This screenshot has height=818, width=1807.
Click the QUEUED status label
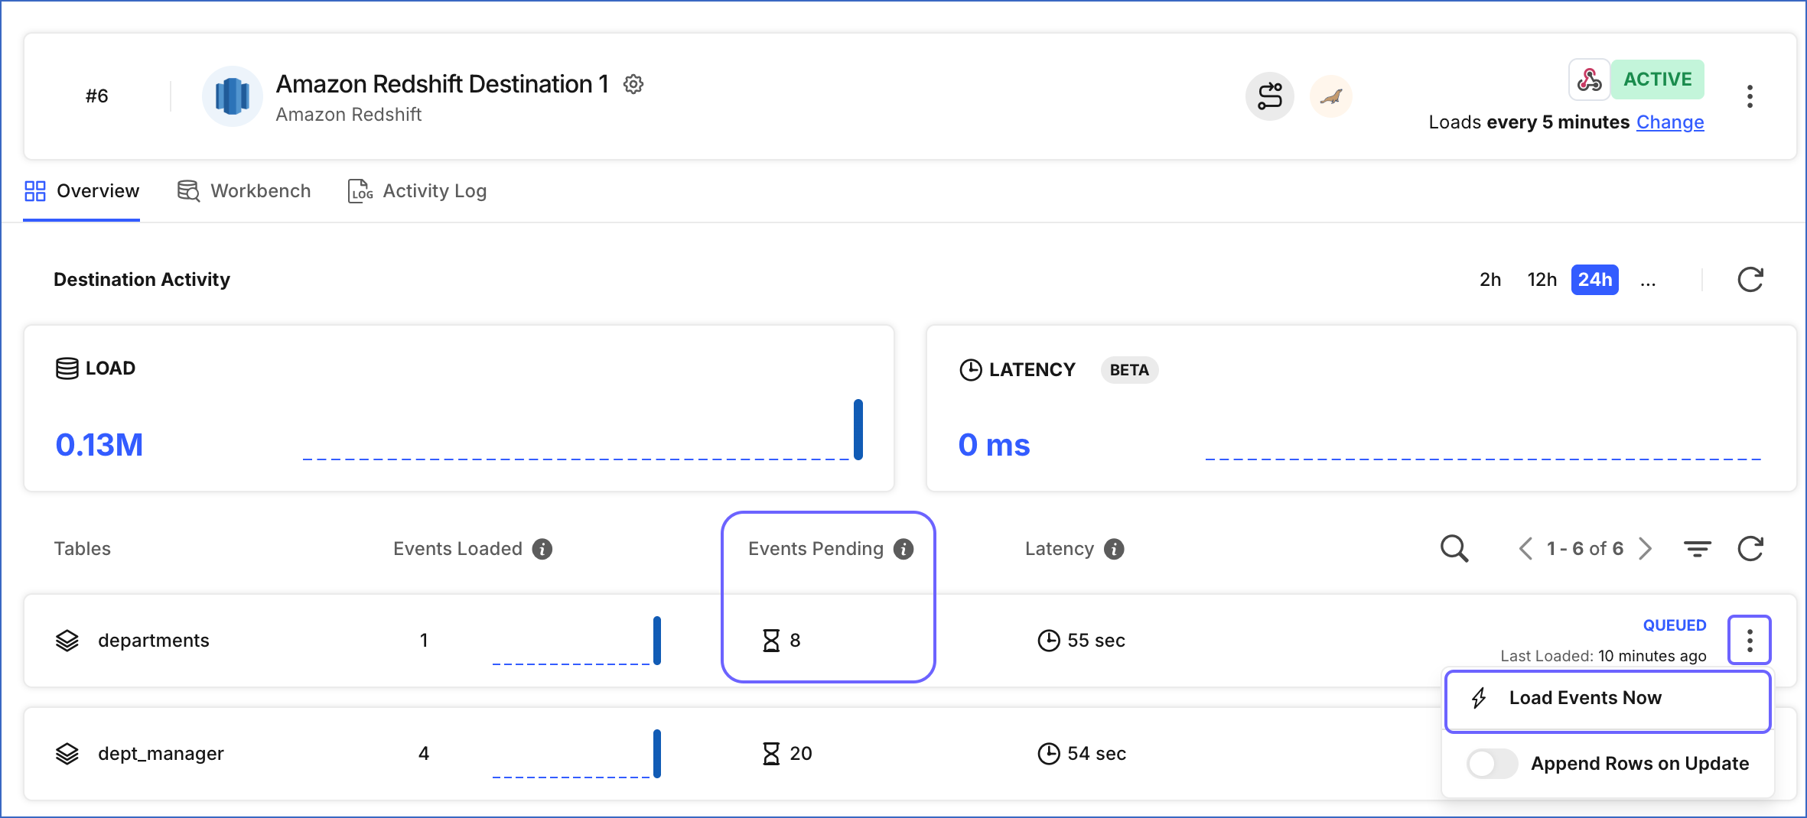(x=1675, y=625)
